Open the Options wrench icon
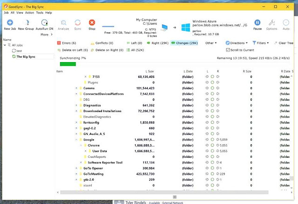298x204 pixels. (x=271, y=23)
